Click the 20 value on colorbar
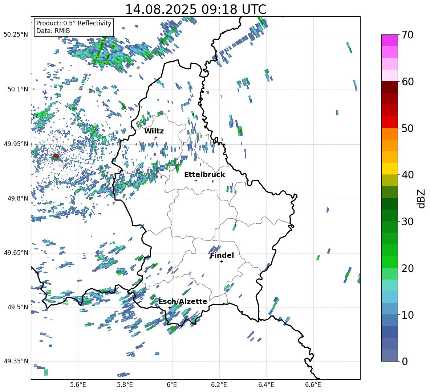 tap(407, 268)
